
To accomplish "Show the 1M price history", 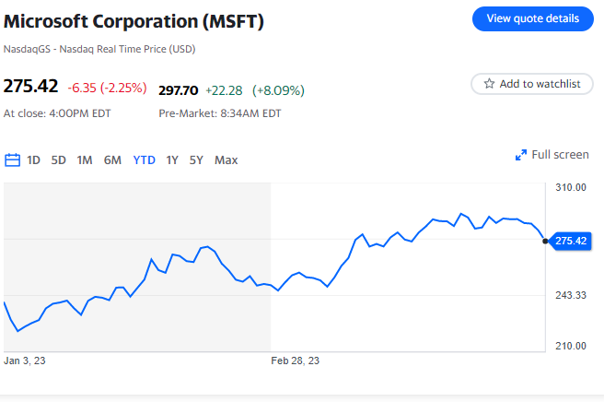I will tap(85, 160).
